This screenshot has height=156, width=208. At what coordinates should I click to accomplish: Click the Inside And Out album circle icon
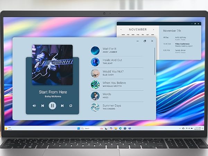95,62
